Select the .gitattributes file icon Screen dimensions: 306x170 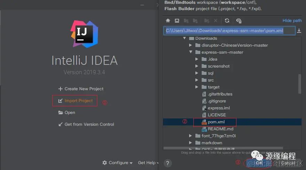(204, 94)
